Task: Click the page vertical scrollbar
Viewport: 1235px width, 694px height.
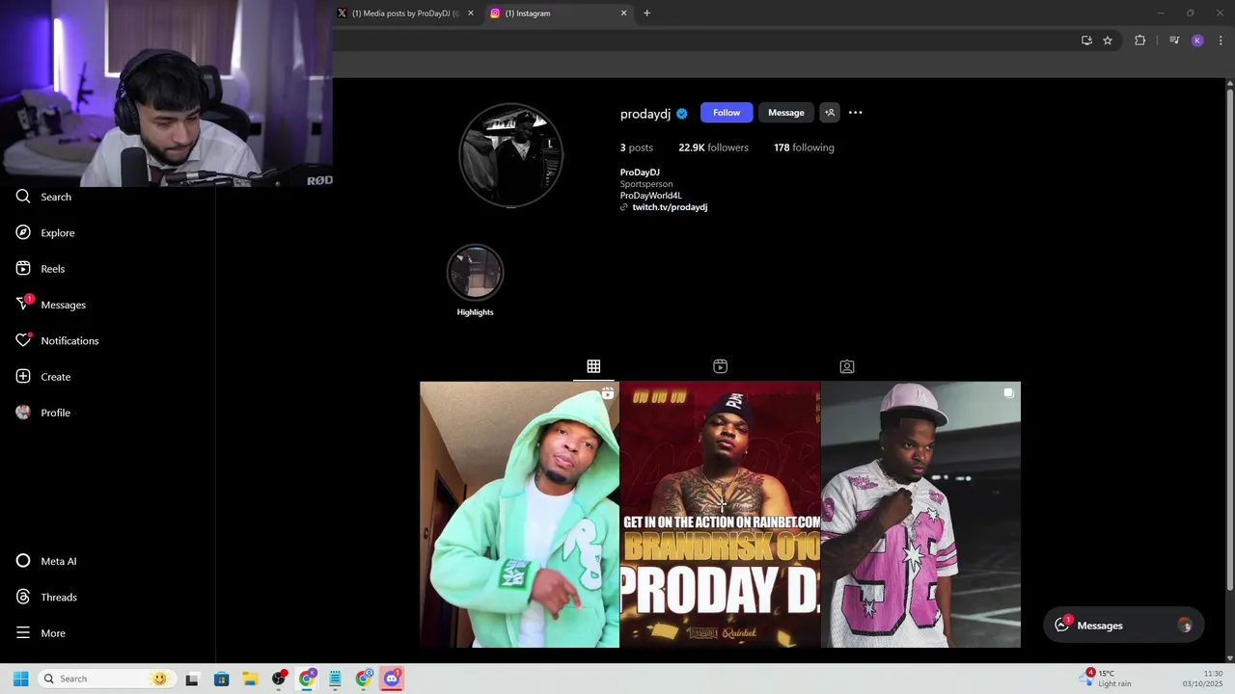Action: pos(1230,338)
